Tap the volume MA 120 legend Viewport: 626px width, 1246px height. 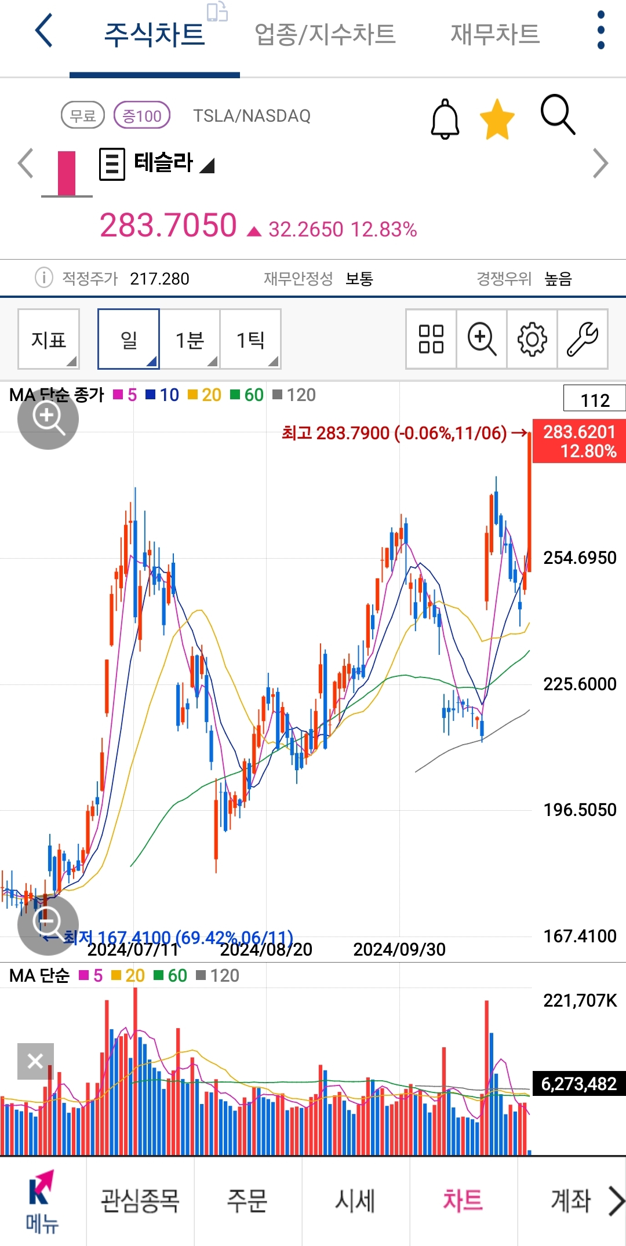(x=218, y=975)
